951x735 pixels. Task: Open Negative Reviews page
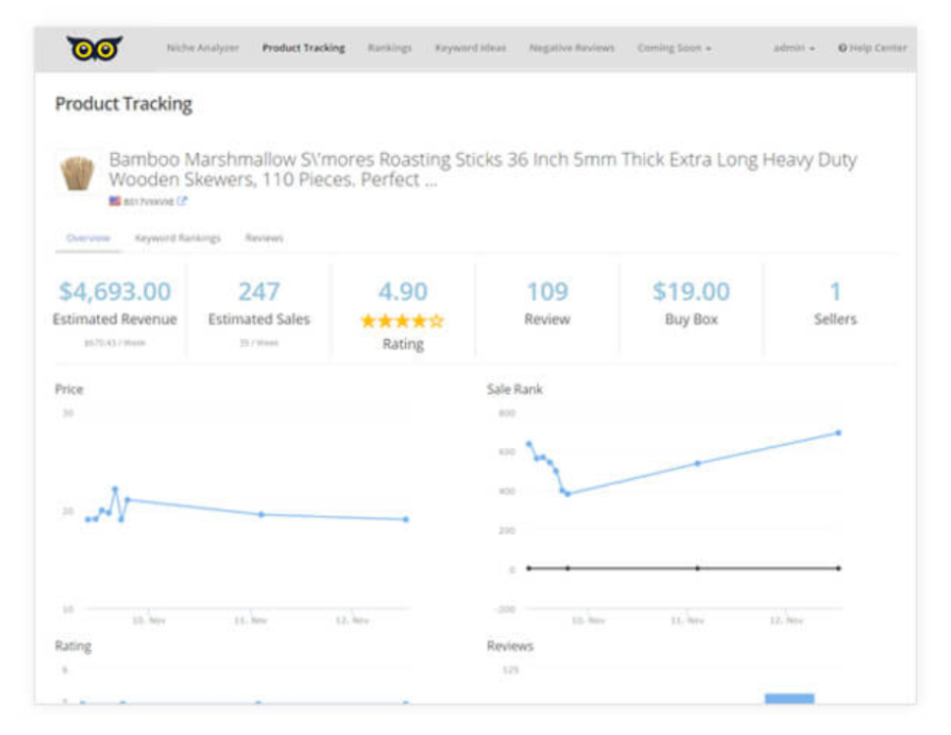coord(572,48)
